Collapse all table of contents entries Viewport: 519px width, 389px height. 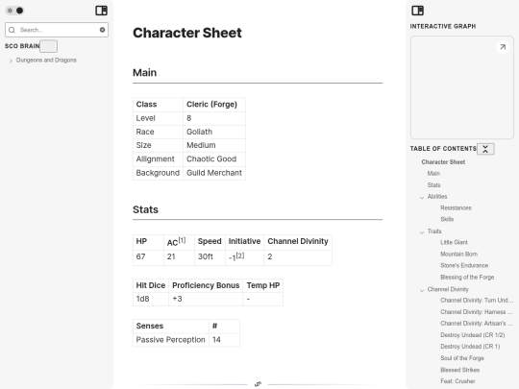[x=485, y=149]
